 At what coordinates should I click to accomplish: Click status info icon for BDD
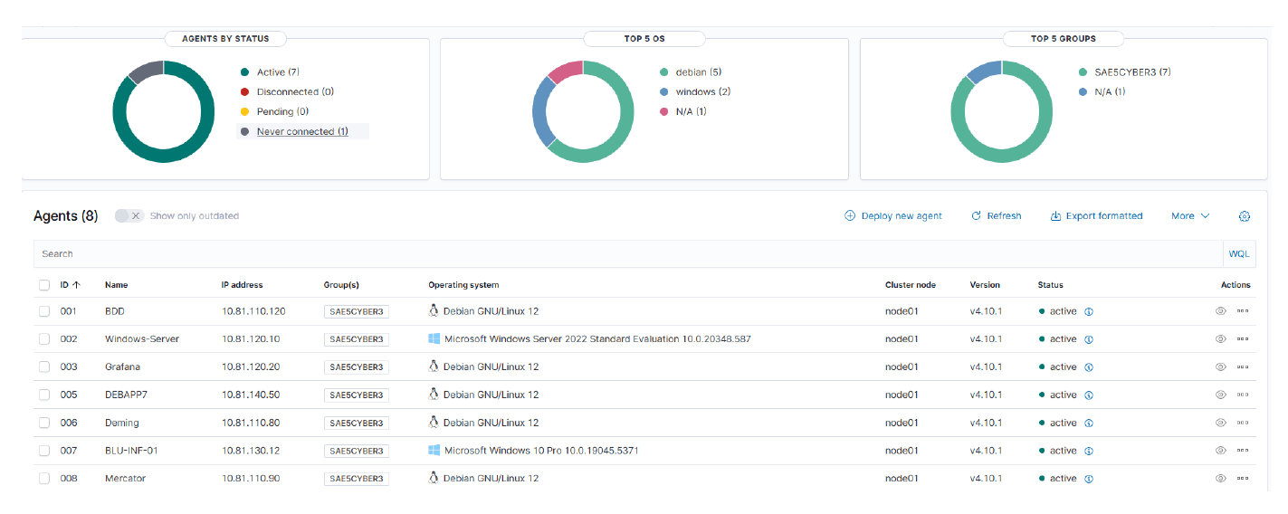1089,311
